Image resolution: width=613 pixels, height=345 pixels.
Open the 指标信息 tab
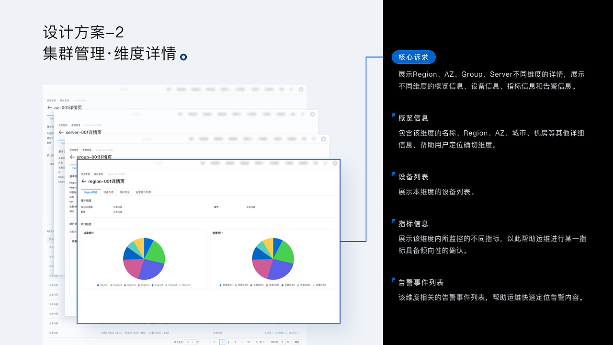tap(125, 192)
